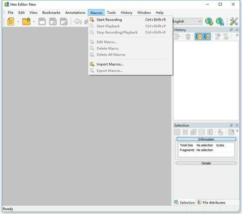The width and height of the screenshot is (242, 214).
Task: Click the Total Size label
Action: 186,145
